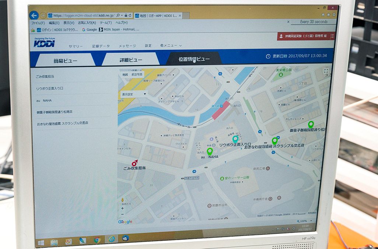Zoom in the map with plus button
378x249 pixels.
tap(122, 208)
